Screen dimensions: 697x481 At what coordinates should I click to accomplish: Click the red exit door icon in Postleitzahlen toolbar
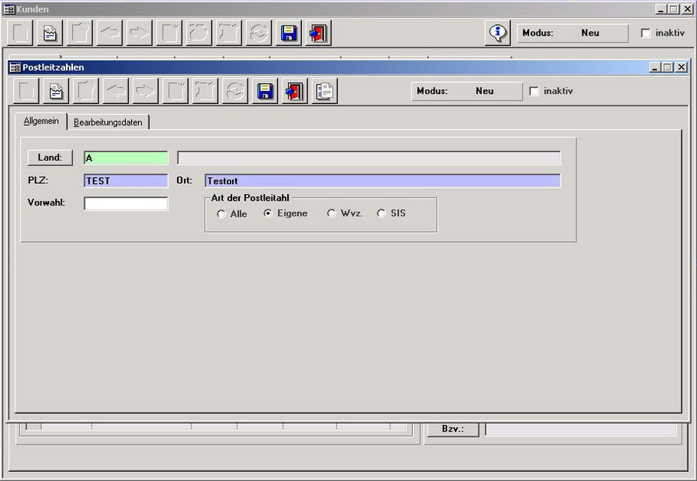pyautogui.click(x=294, y=92)
